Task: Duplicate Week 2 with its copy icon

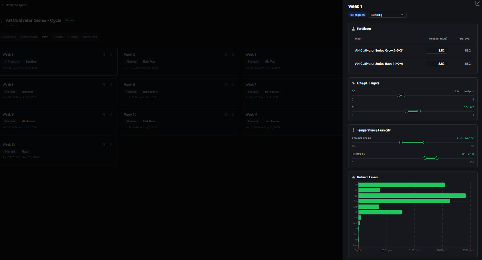Action: click(x=226, y=55)
